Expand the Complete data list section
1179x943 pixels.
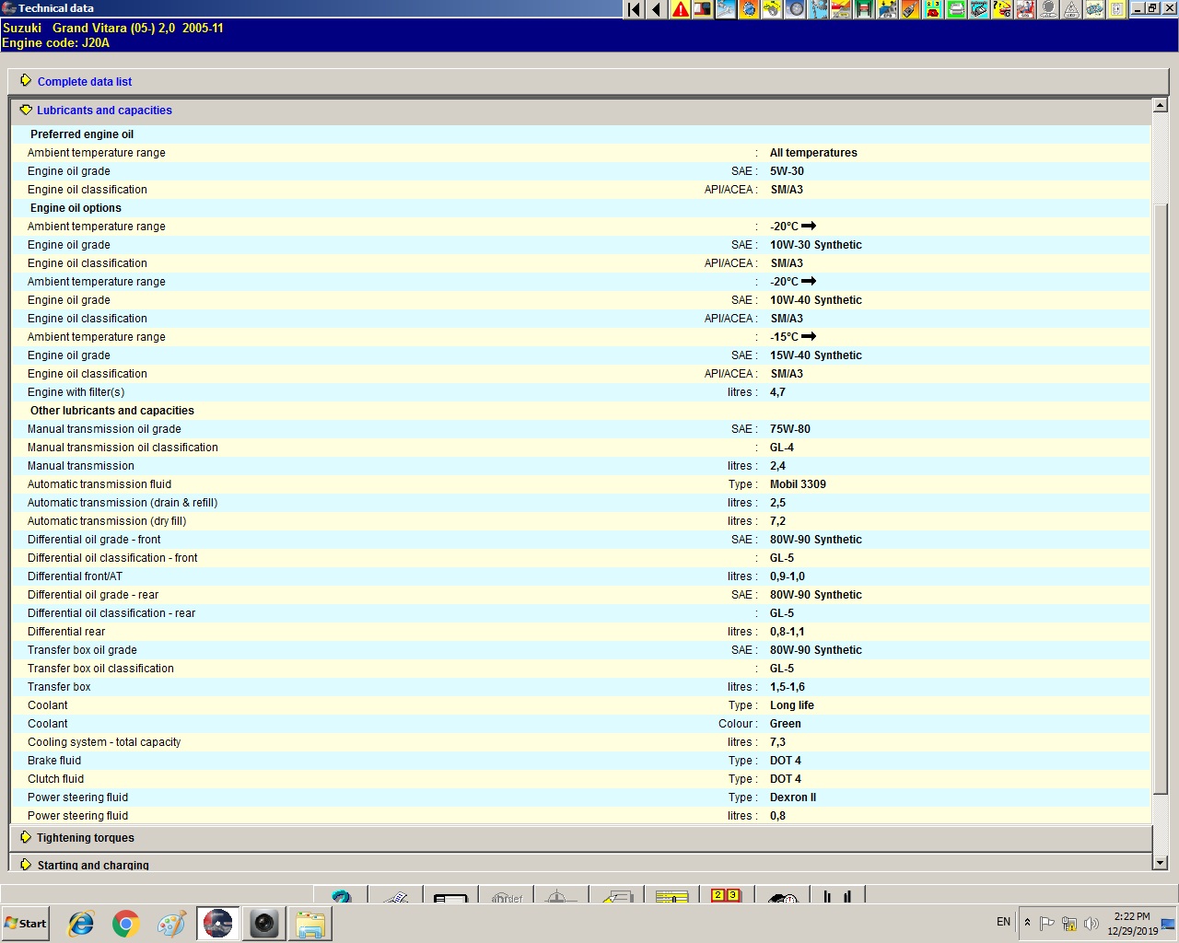click(85, 82)
